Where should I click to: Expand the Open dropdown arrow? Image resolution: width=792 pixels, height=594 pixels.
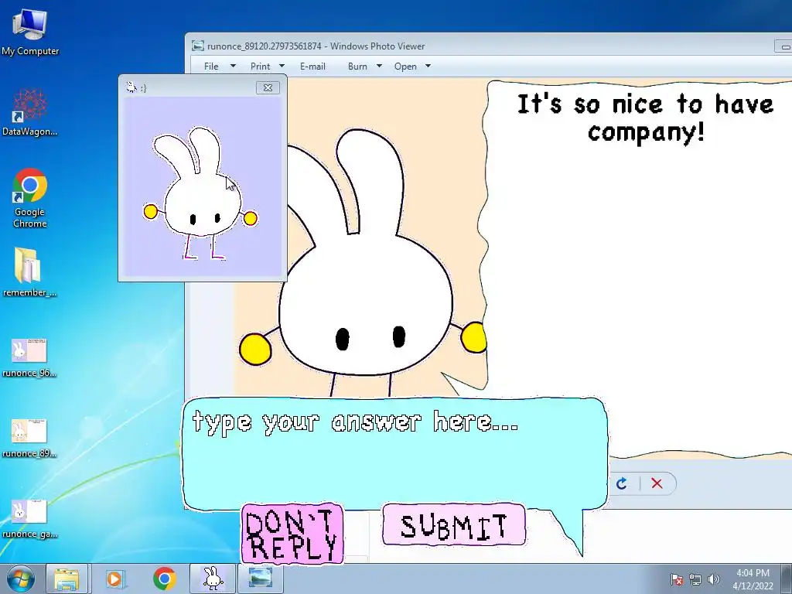point(428,67)
